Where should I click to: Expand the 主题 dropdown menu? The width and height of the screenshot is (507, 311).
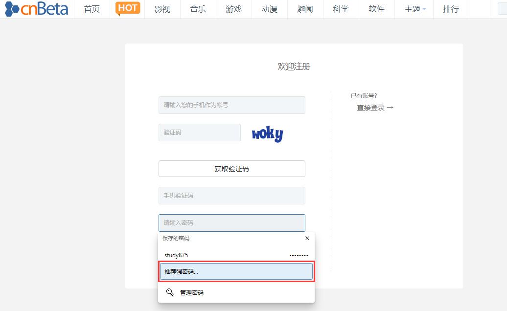[415, 9]
